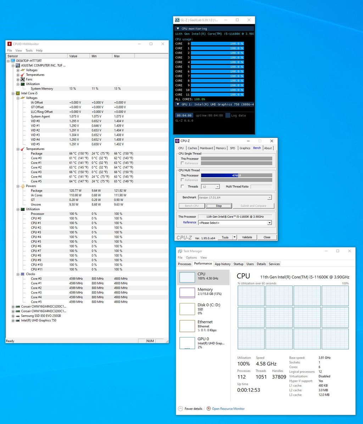Click the Tools button in CPU-Z
This screenshot has width=363, height=424.
[225, 238]
